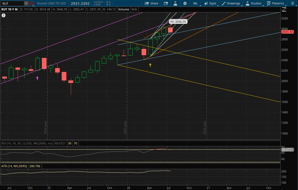Click the RUT 10 Y M chart label

(10, 9)
